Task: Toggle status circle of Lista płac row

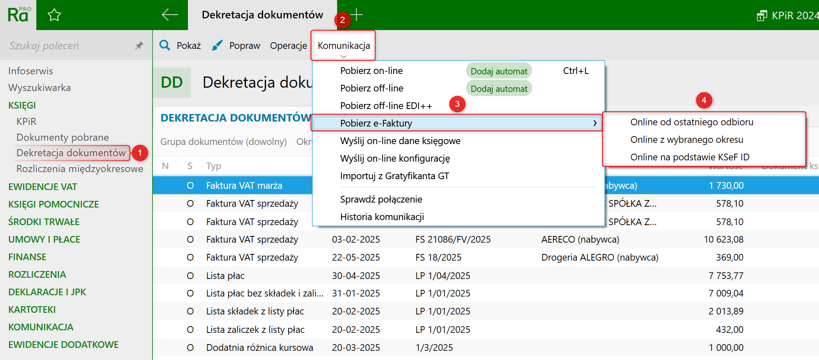Action: click(x=190, y=276)
